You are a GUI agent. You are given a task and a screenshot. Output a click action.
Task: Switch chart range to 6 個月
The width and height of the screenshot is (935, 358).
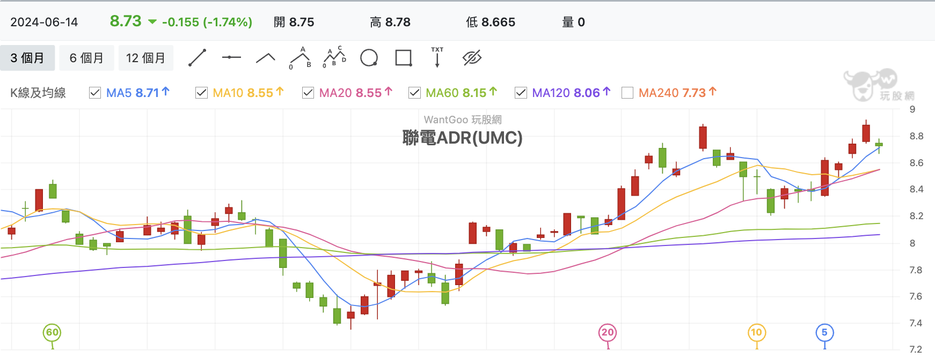point(86,58)
